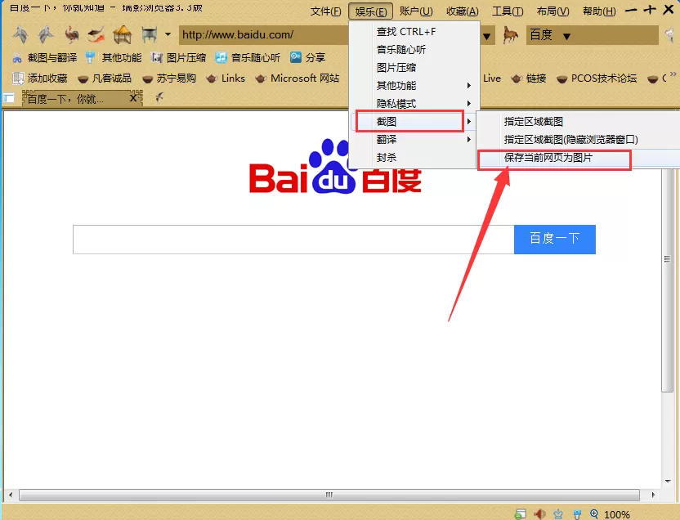Click the koi fish toolbar icon

pyautogui.click(x=96, y=34)
